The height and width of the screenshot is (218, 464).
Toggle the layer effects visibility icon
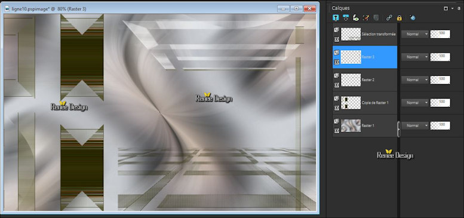(356, 18)
